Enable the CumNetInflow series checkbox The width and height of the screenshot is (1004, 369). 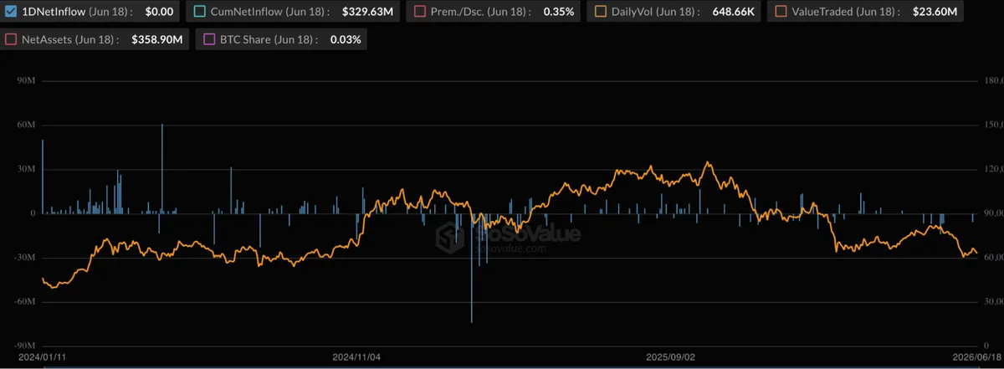pos(198,12)
